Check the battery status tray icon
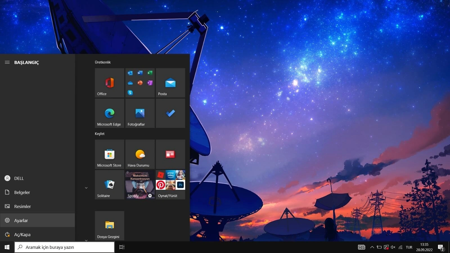The width and height of the screenshot is (450, 253). 379,247
